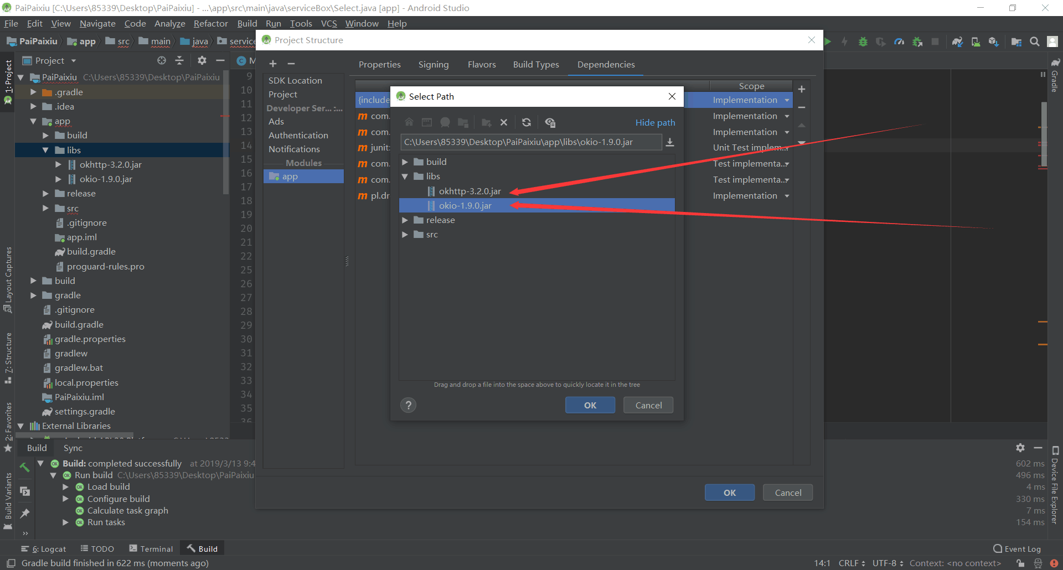Expand the src folder in Select Path
Screen dimensions: 1063x570
point(405,235)
